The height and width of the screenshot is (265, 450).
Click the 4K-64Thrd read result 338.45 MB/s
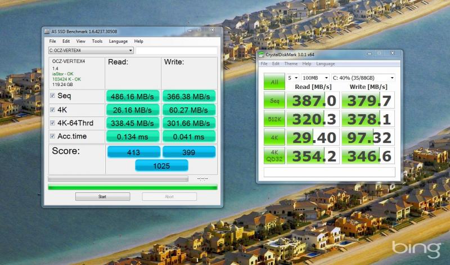(132, 123)
